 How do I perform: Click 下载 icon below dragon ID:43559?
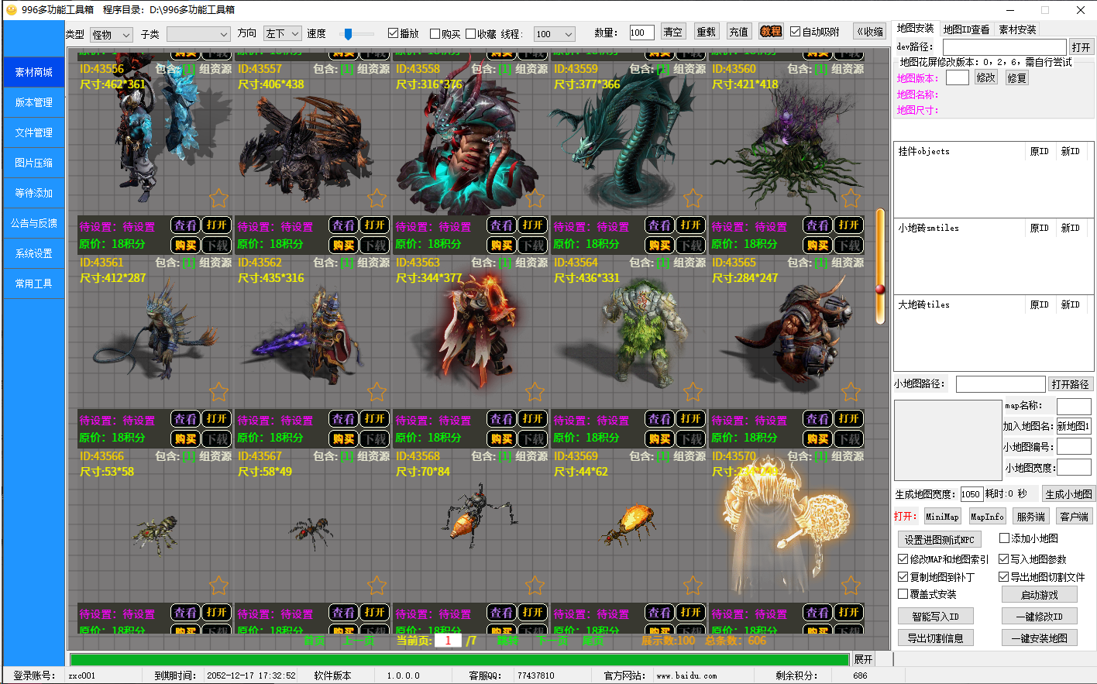pyautogui.click(x=691, y=245)
